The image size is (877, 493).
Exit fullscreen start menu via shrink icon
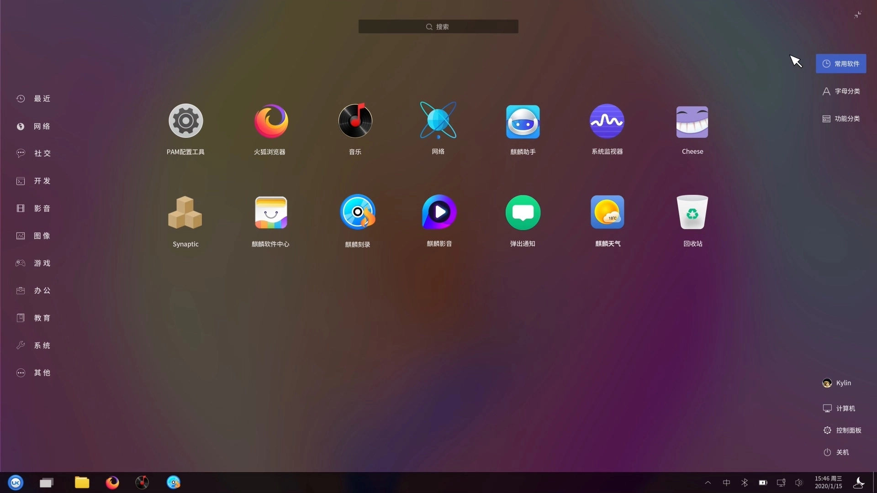coord(857,15)
